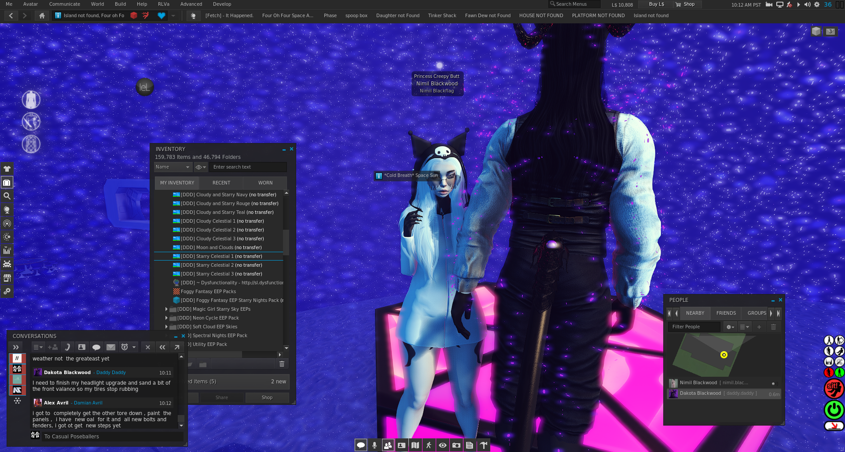
Task: Switch to the Friends tab in People
Action: click(x=726, y=313)
